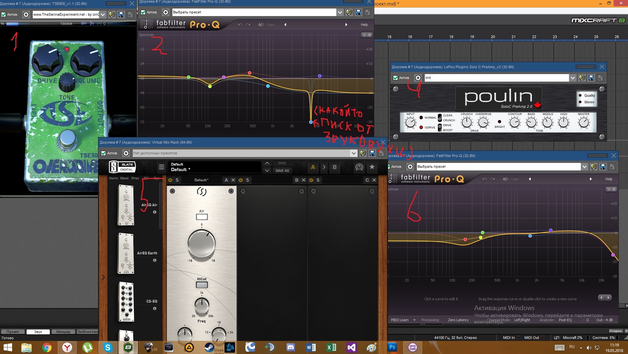Screen dimensions: 628x354
Task: Remove module from slot C with X
Action: point(374,180)
